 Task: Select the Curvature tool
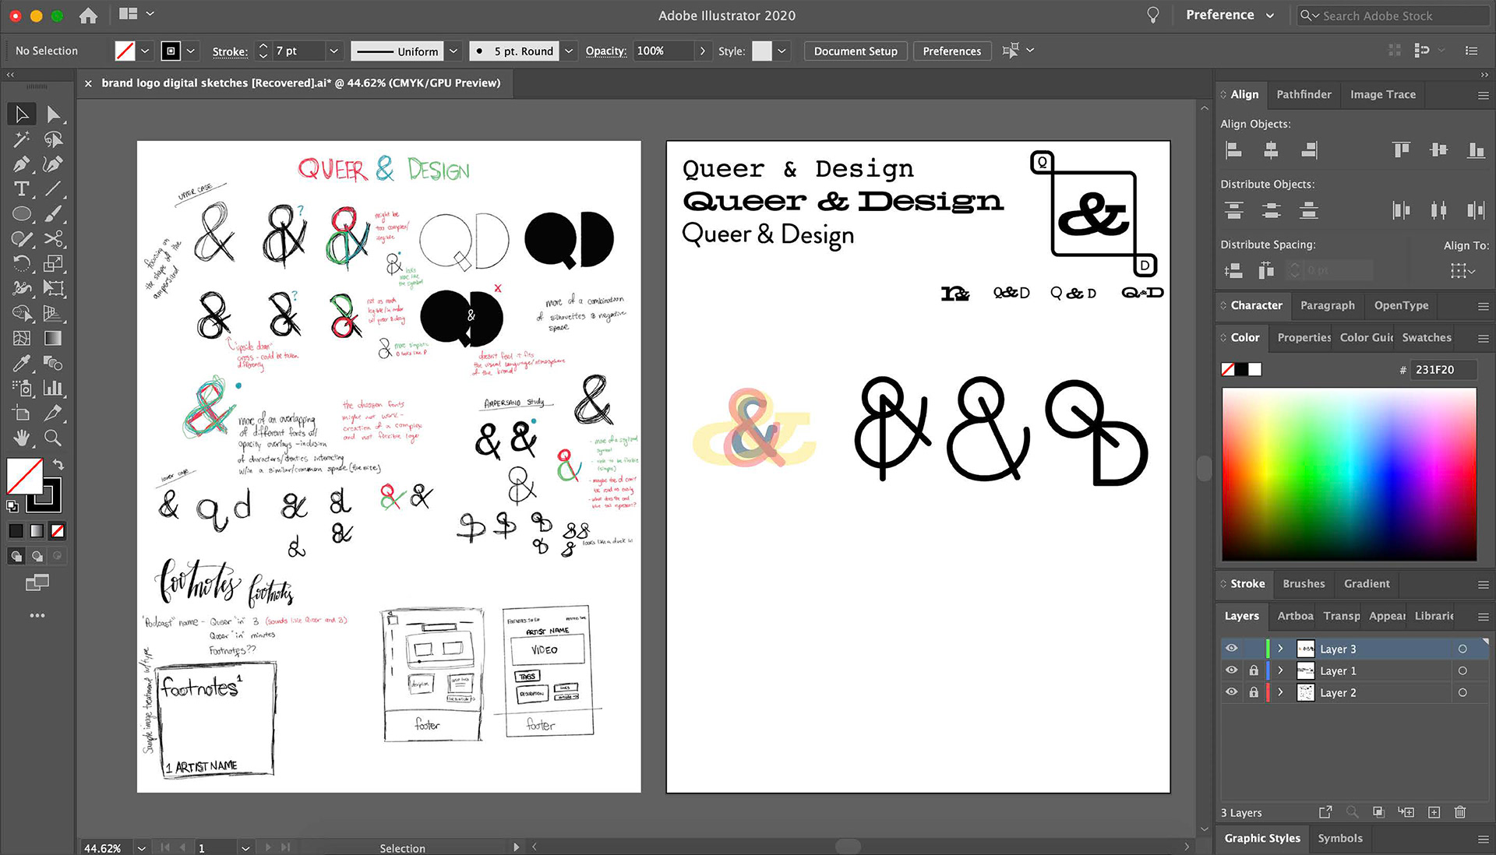(53, 164)
